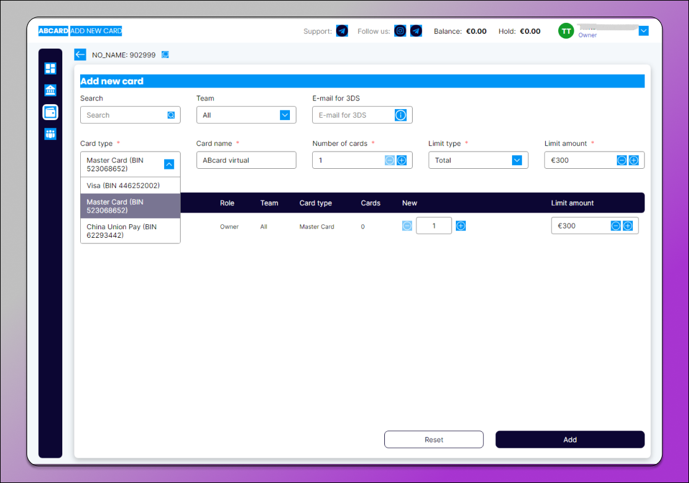Screen dimensions: 689x483
Task: Copy the NO_NAME 902999 account ID
Action: 165,55
